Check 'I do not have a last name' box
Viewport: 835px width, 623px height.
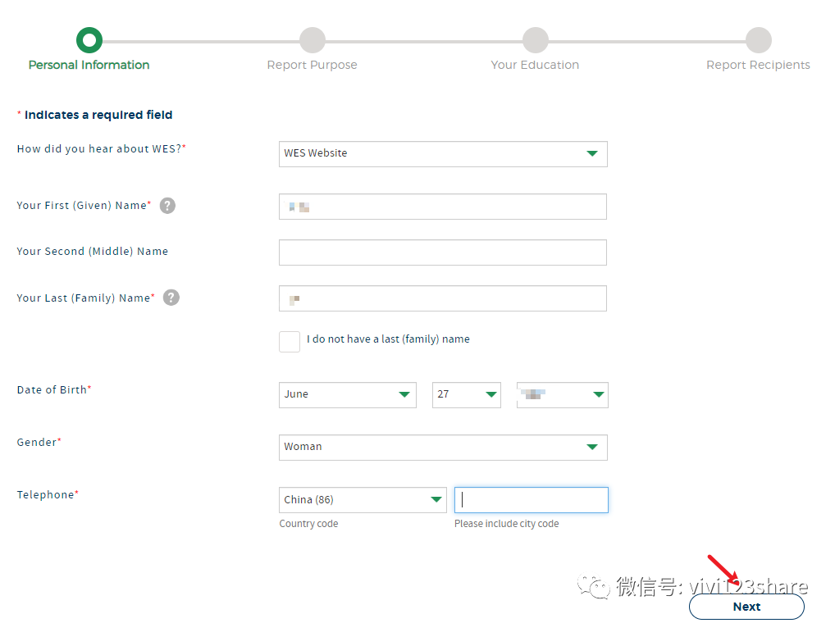pyautogui.click(x=290, y=342)
